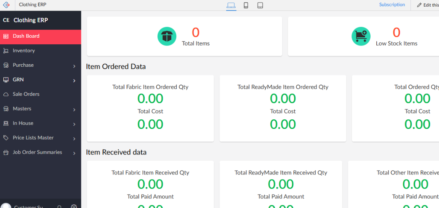The height and width of the screenshot is (208, 439).
Task: Click the user avatar in sidebar
Action: pyautogui.click(x=6, y=206)
